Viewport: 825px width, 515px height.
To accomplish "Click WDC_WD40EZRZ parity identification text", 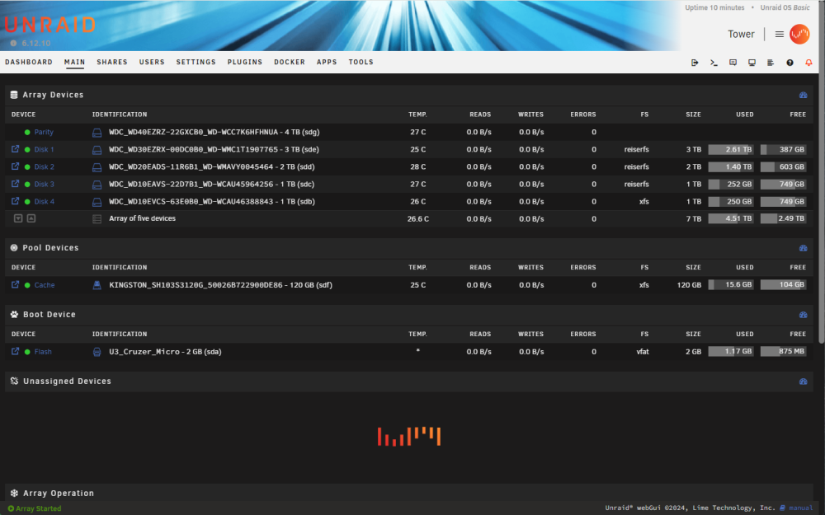I will 214,133.
